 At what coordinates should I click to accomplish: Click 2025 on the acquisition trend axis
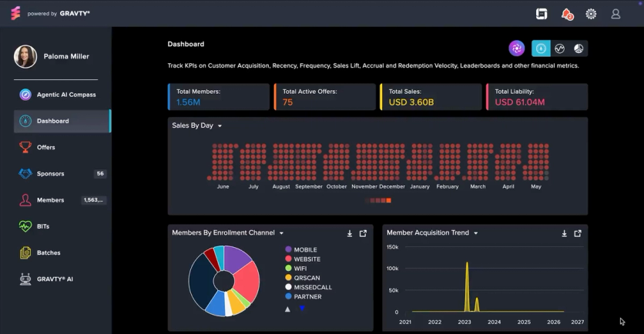pos(524,322)
